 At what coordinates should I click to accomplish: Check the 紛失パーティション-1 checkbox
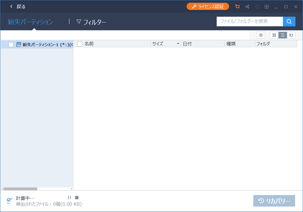pos(11,45)
